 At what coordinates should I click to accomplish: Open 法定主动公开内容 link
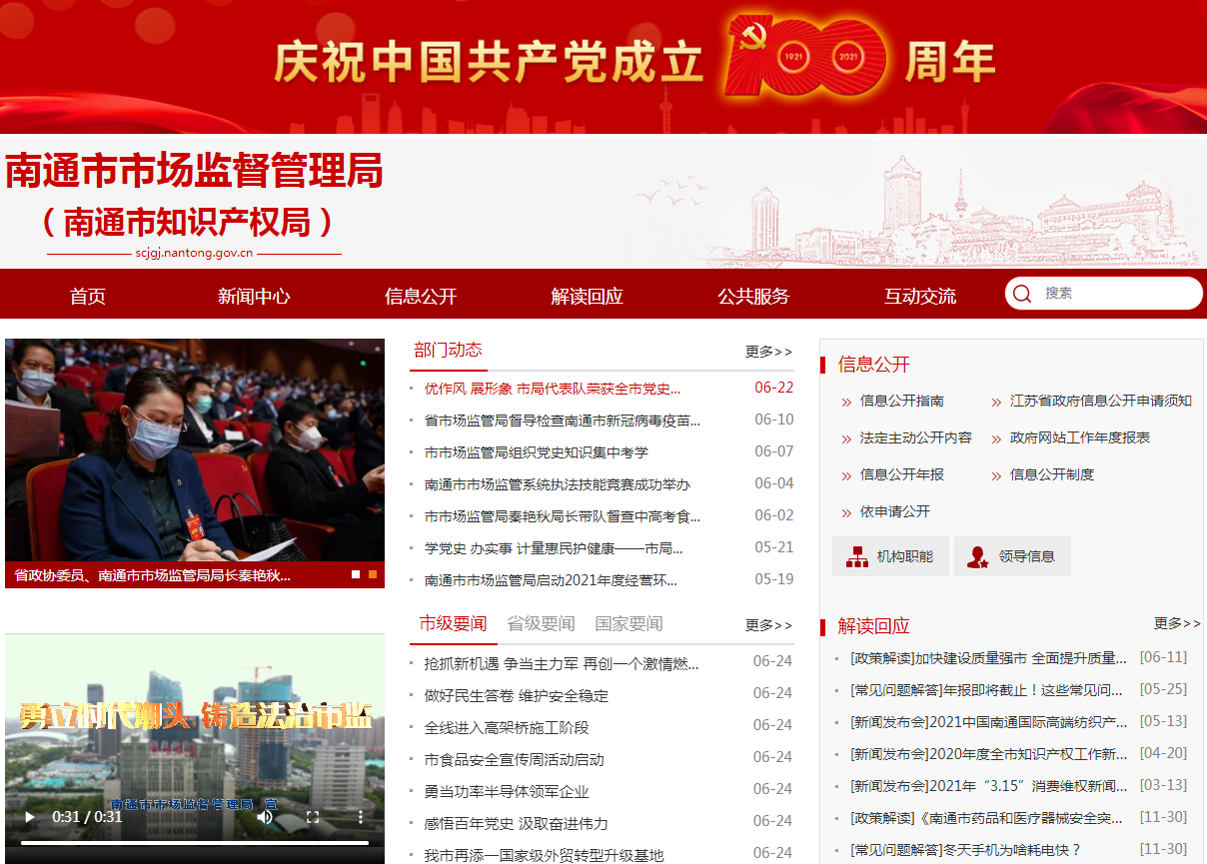click(x=915, y=437)
